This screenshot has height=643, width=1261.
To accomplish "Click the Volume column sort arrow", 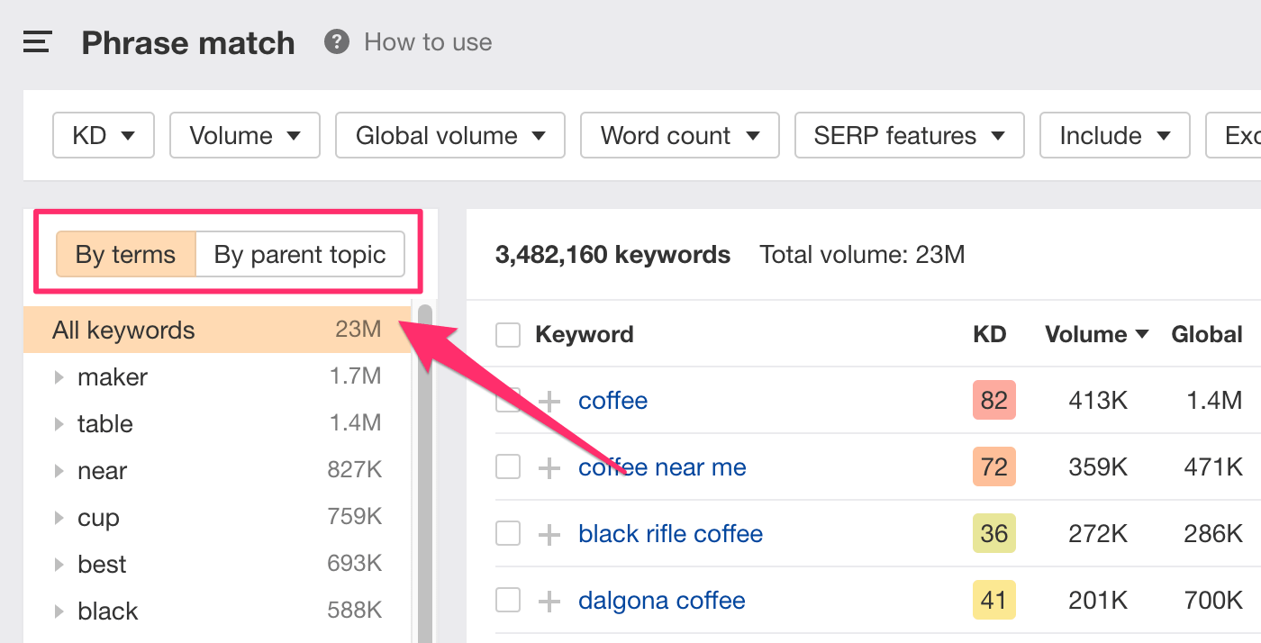I will 1142,334.
